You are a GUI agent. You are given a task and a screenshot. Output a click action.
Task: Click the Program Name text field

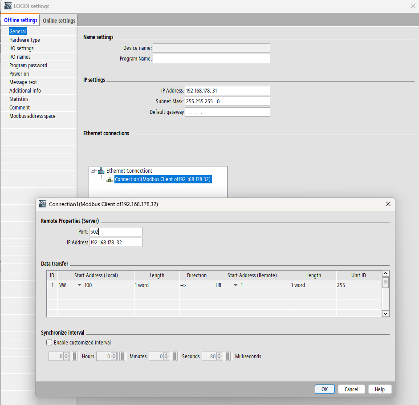211,59
